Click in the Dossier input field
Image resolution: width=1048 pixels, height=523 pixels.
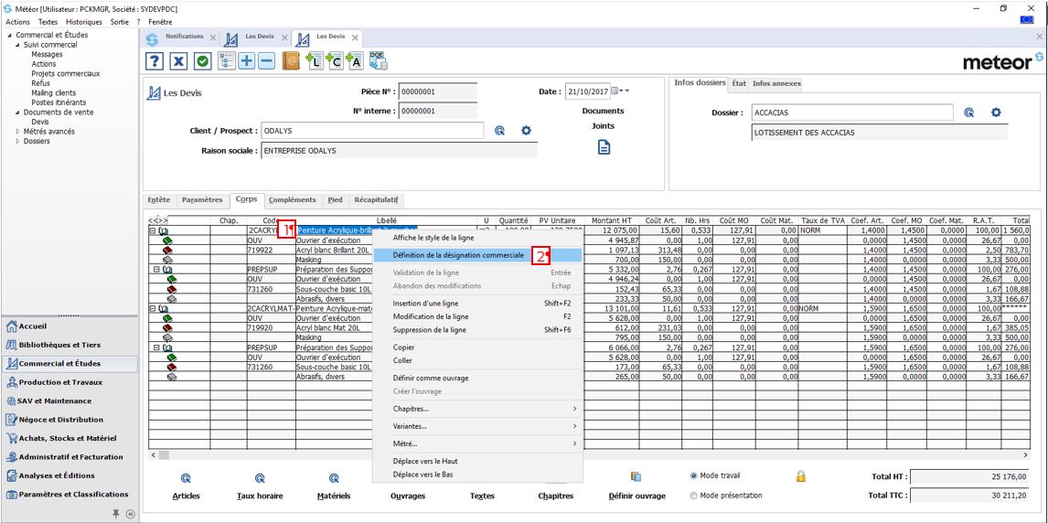click(x=852, y=112)
